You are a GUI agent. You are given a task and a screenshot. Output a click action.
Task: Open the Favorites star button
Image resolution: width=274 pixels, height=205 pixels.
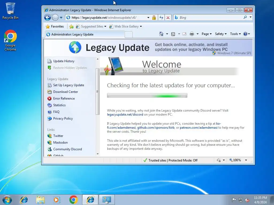click(x=55, y=26)
